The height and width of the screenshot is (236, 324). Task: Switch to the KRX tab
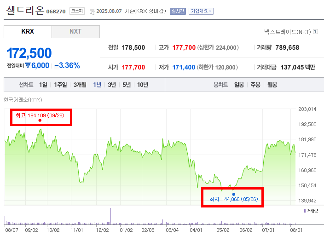[28, 32]
